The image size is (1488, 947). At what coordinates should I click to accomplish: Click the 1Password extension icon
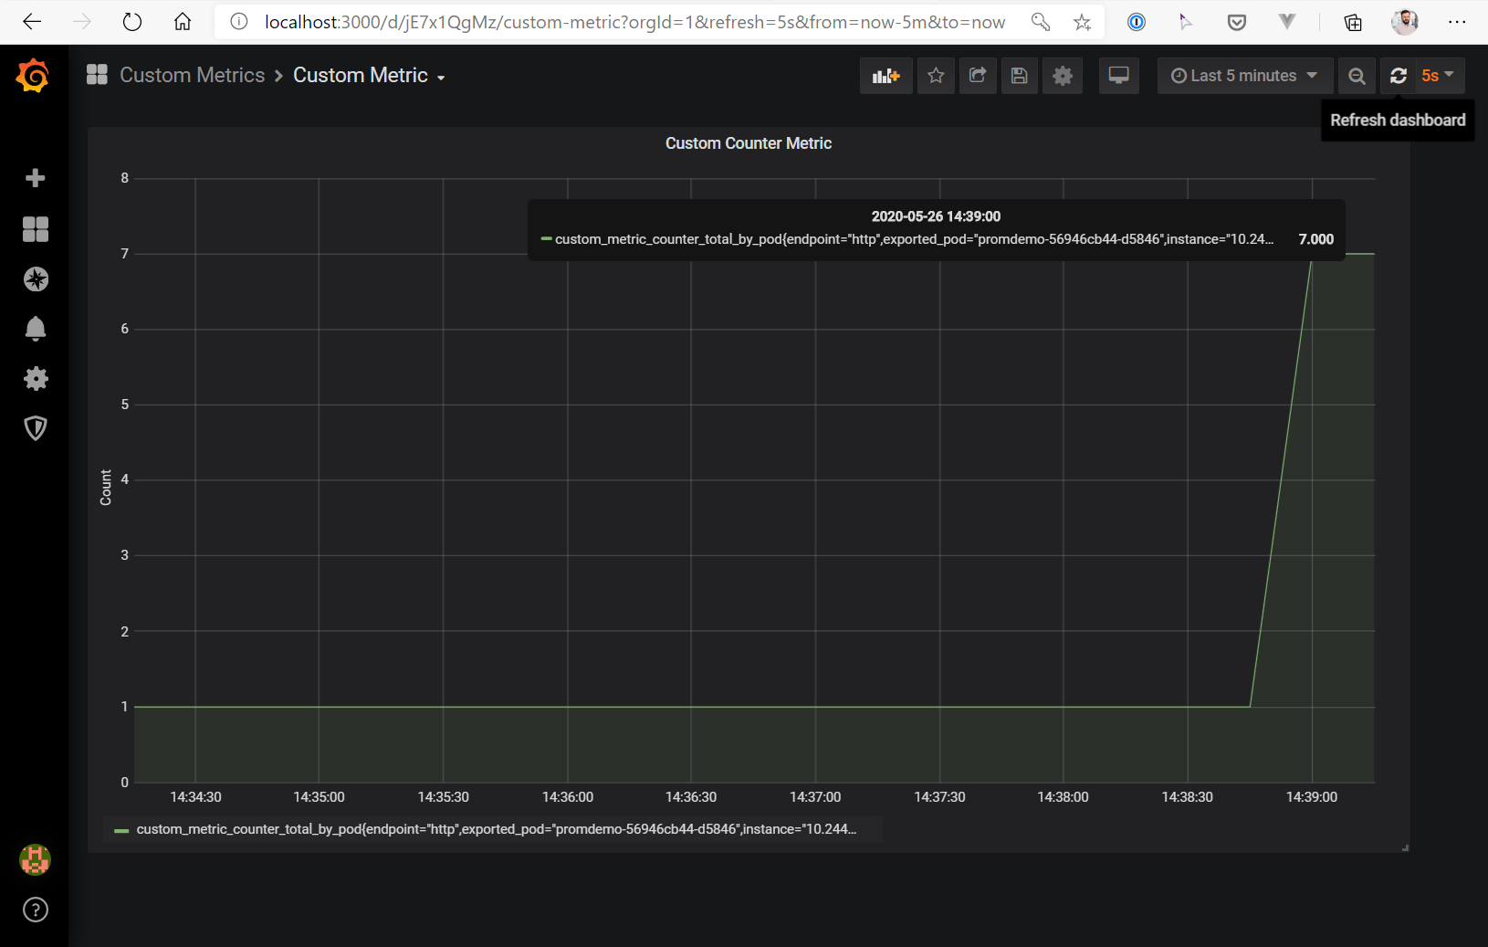(1137, 22)
